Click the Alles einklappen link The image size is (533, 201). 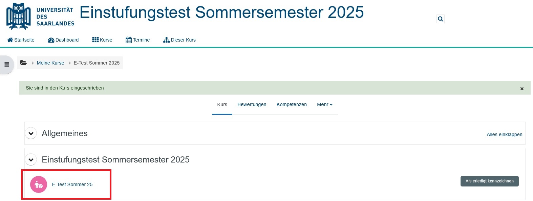click(x=505, y=134)
